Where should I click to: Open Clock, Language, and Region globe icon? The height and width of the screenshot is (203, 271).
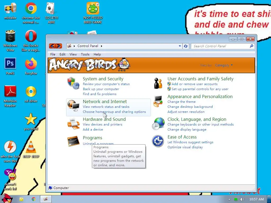coord(158,124)
